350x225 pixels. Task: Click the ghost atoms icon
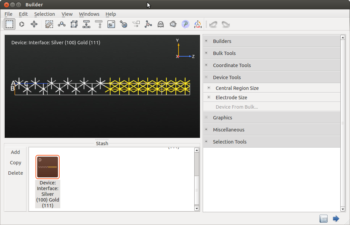coord(160,24)
